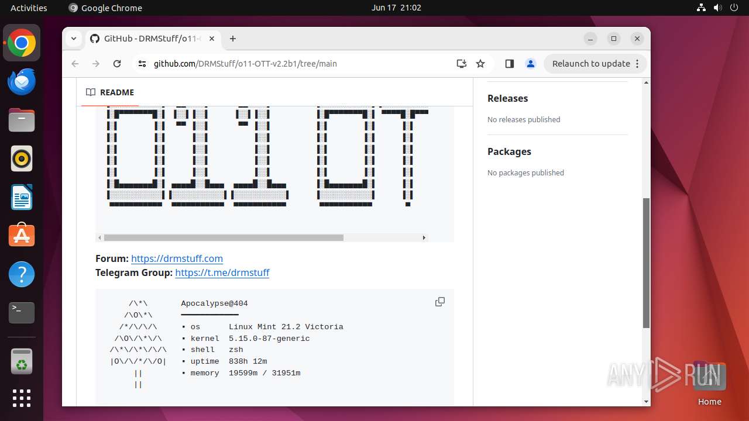Click the page vertical scrollbar thumb

[646, 263]
